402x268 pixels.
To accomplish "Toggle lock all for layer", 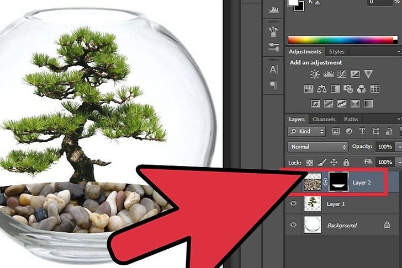I will click(346, 163).
